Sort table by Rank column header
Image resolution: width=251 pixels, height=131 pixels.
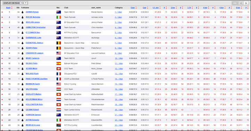point(8,8)
